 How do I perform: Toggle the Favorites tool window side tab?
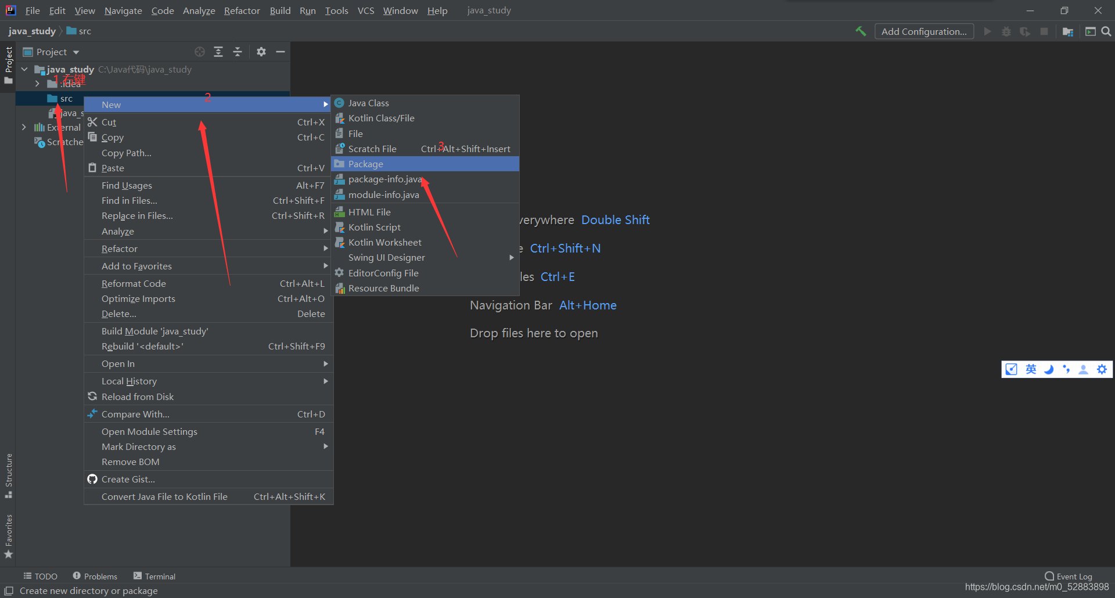click(9, 536)
